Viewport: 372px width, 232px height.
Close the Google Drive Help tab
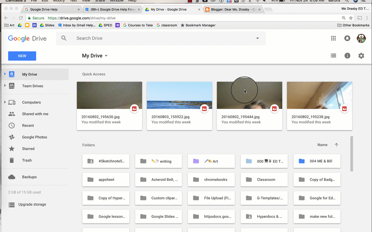pyautogui.click(x=79, y=9)
